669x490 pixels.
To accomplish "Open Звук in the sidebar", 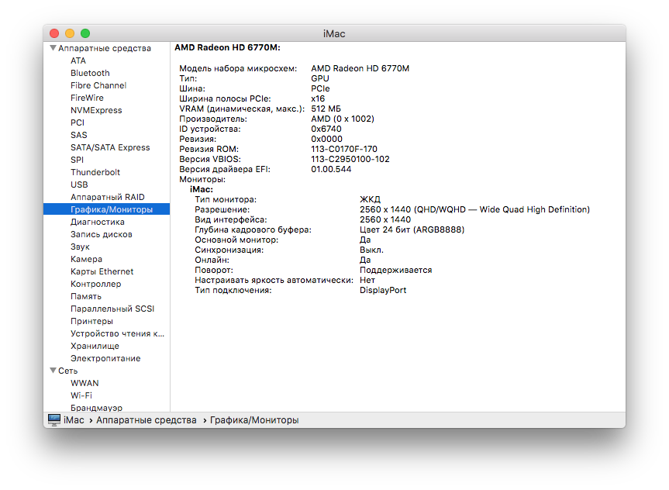I will (x=80, y=247).
